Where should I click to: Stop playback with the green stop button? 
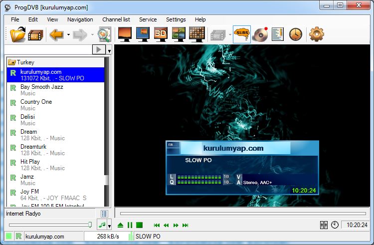pos(139,225)
